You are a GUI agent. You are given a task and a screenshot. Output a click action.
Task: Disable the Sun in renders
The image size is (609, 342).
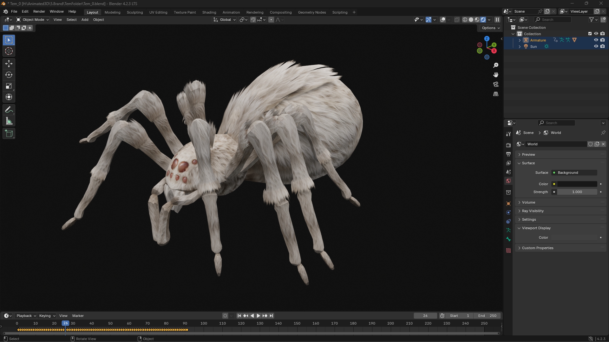[x=603, y=46]
